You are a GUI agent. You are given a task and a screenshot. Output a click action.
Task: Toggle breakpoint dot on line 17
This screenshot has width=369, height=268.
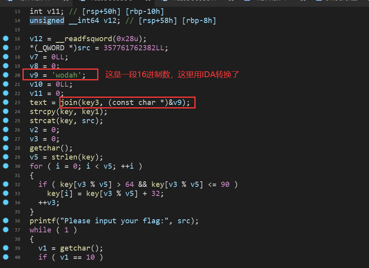[6, 48]
